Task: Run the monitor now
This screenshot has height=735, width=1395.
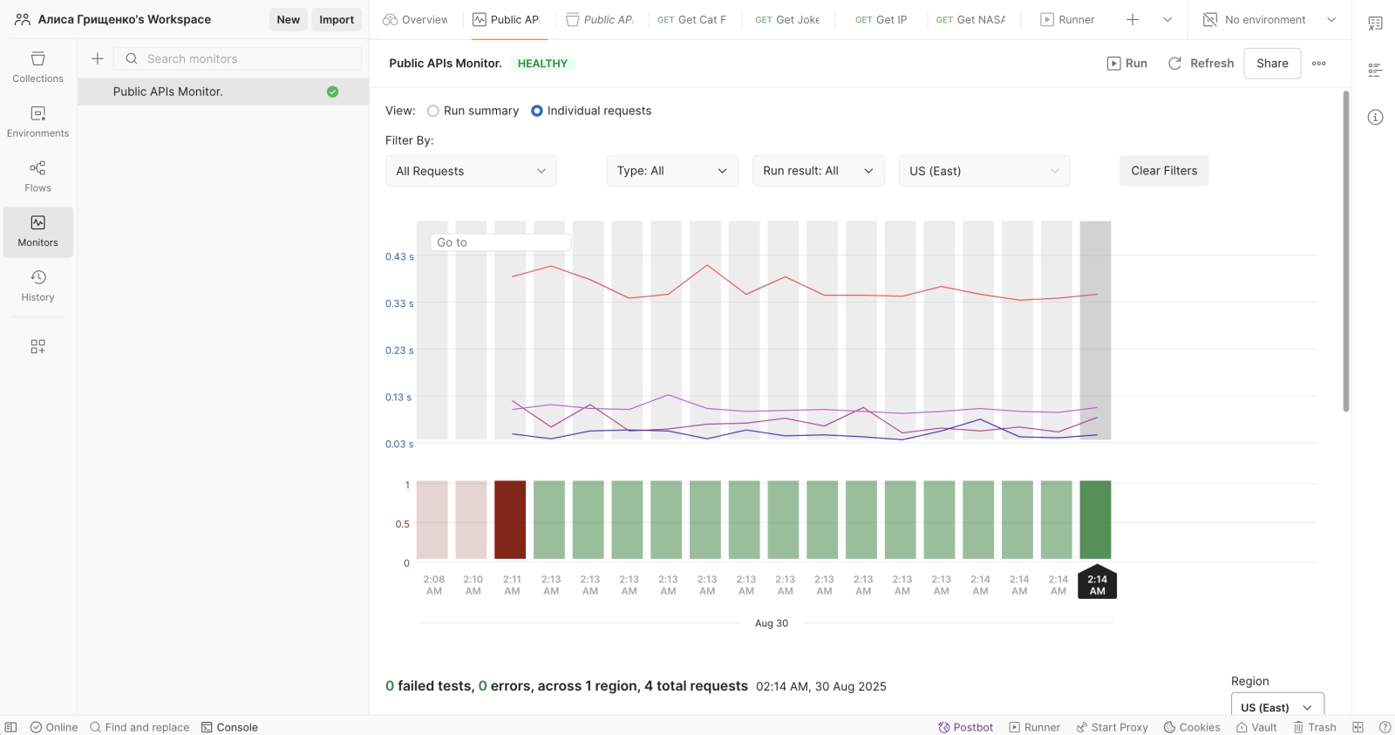Action: 1127,64
